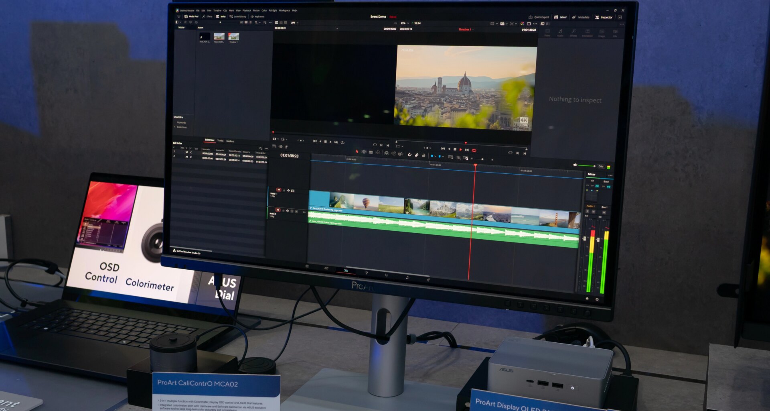The width and height of the screenshot is (770, 411).
Task: Jump timeline viewer to first frame
Action: click(443, 149)
